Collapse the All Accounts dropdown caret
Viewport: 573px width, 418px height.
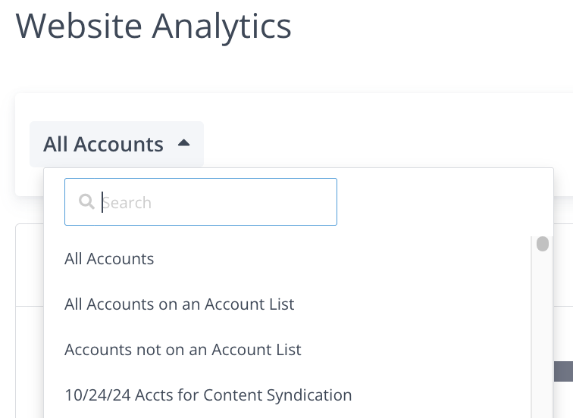[x=183, y=142]
